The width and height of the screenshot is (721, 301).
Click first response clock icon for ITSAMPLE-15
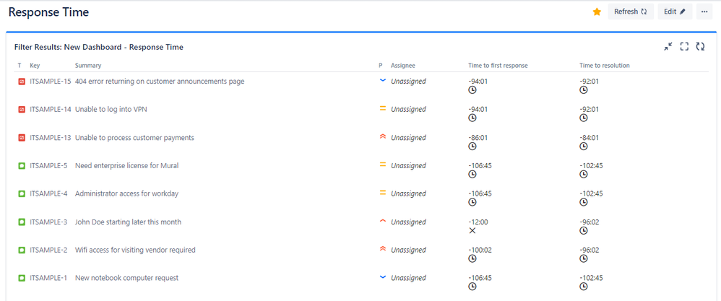coord(472,90)
